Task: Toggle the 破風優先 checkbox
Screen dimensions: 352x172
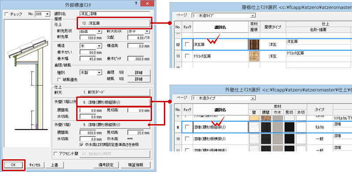Action: click(x=59, y=79)
